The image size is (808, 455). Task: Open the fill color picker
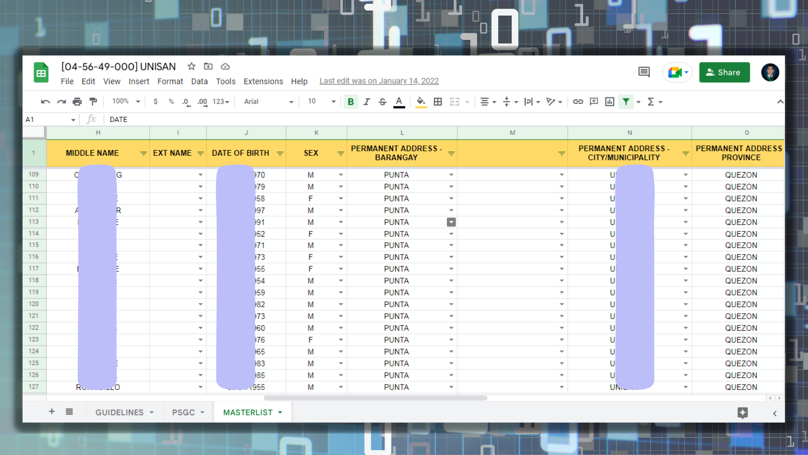click(x=421, y=102)
